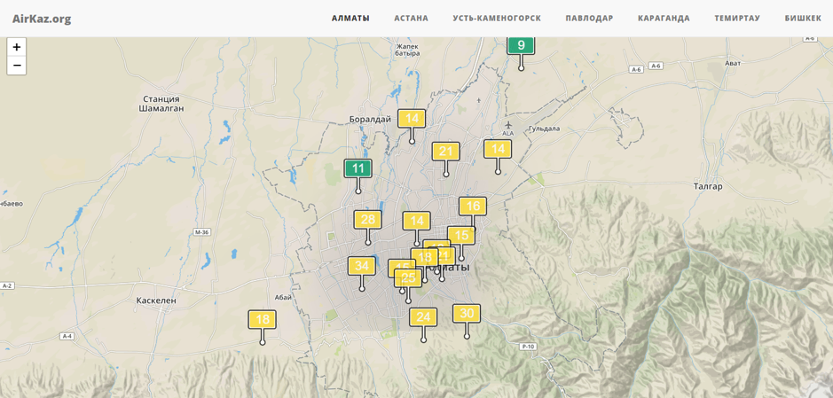Click the green marker showing 9
This screenshot has width=833, height=398.
521,45
